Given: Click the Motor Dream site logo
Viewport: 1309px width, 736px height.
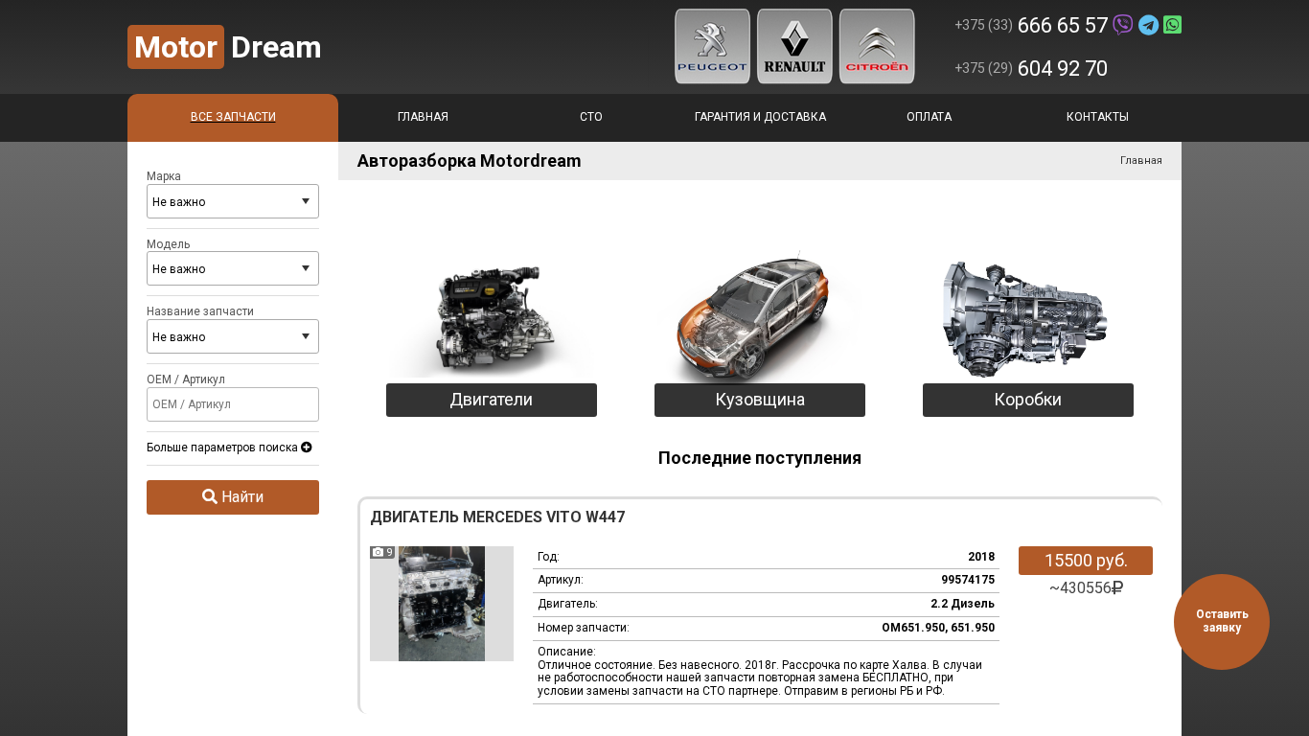Looking at the screenshot, I should [224, 47].
